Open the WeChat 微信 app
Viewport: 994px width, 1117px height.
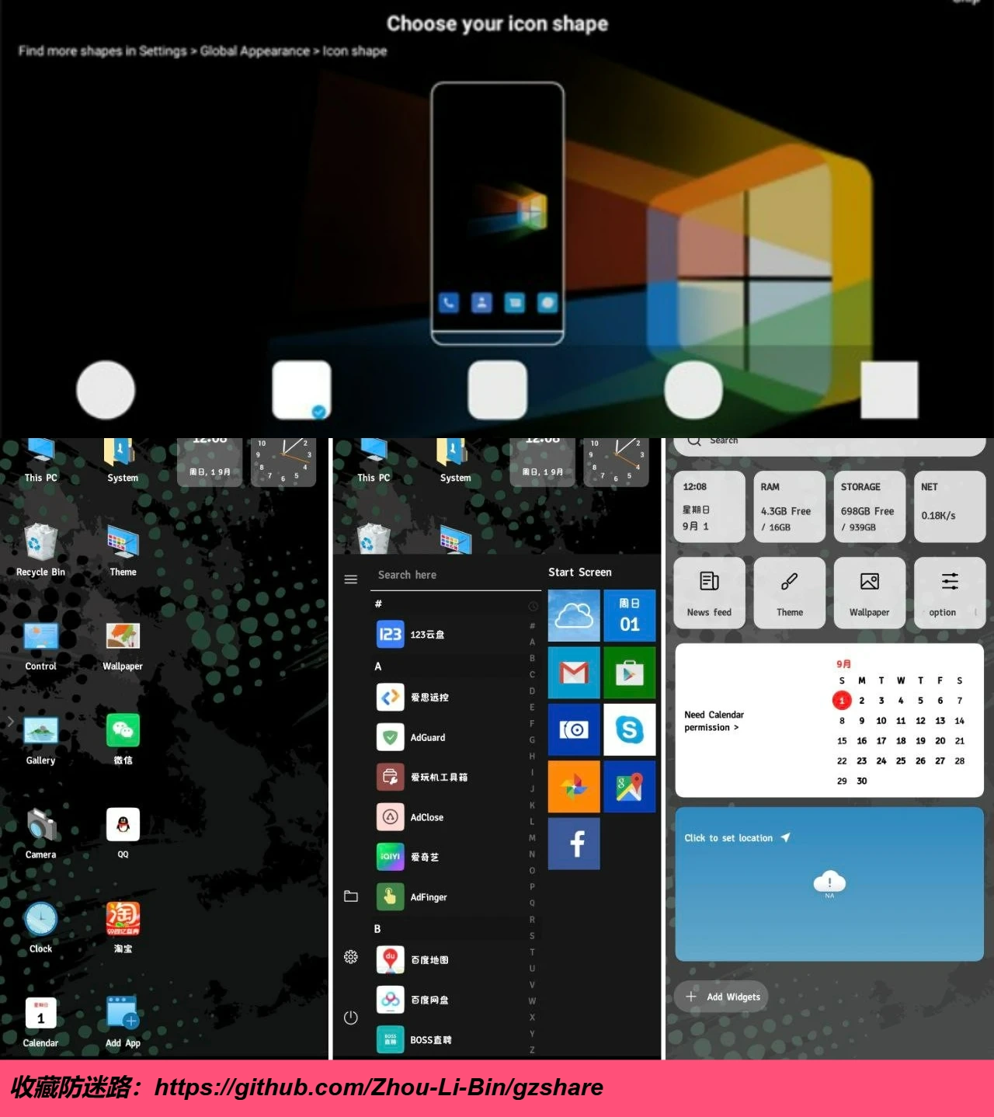point(123,739)
